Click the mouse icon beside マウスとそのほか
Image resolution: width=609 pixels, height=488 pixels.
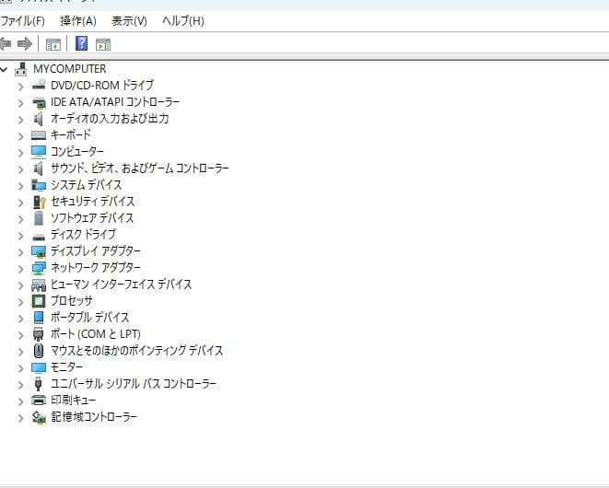pos(38,351)
